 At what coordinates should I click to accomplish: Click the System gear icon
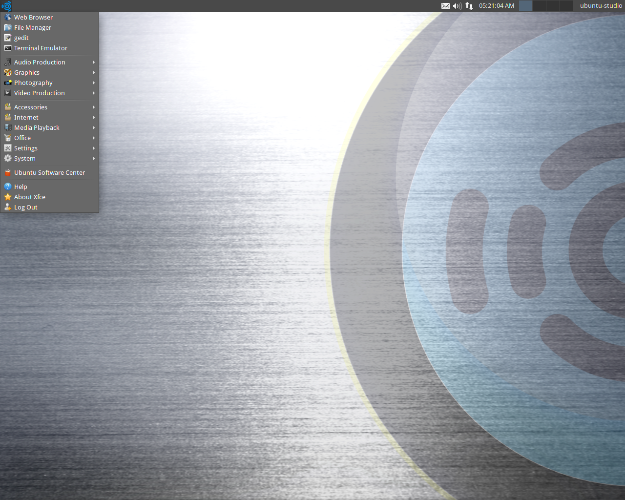point(8,158)
